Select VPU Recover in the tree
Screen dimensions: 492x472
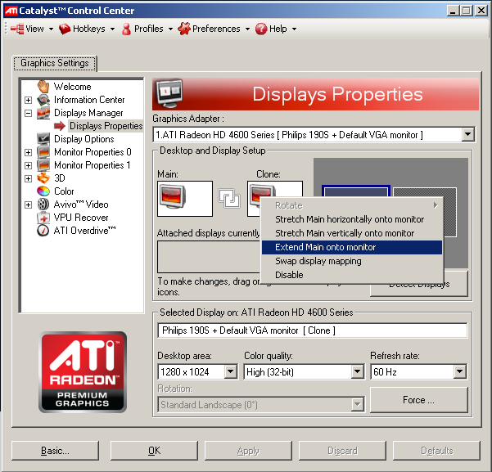(x=81, y=218)
